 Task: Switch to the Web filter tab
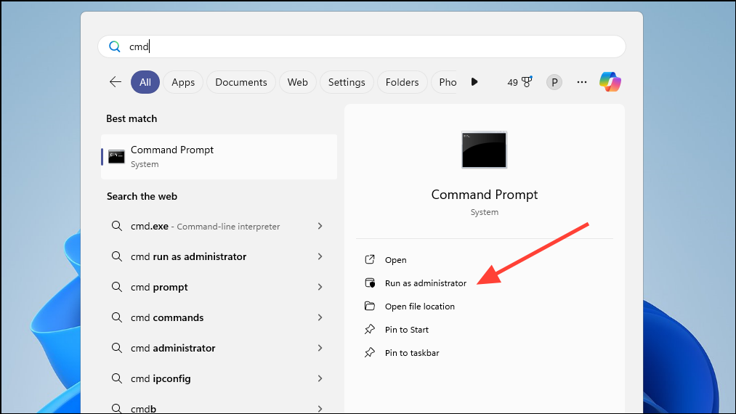tap(298, 82)
